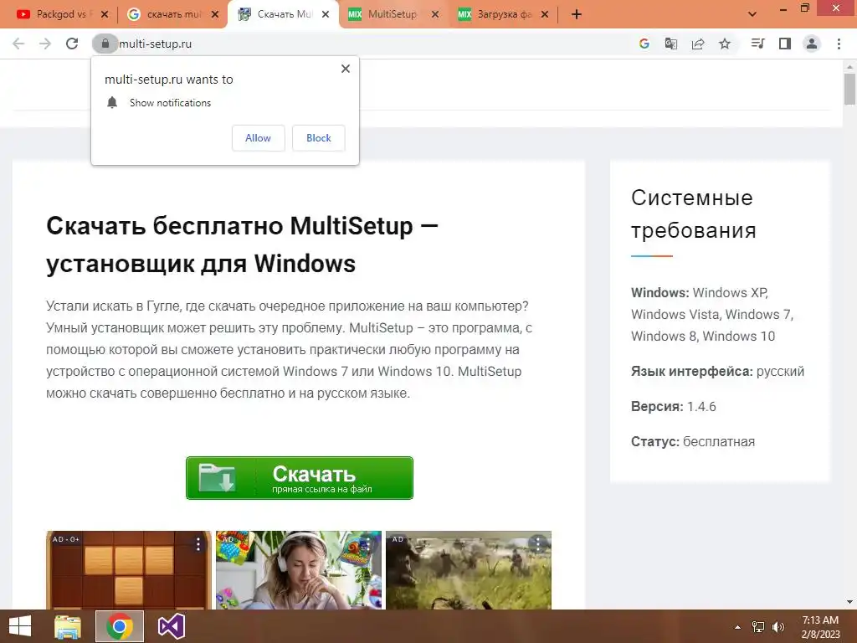This screenshot has height=643, width=857.
Task: Open volume control tray icon
Action: [x=778, y=627]
